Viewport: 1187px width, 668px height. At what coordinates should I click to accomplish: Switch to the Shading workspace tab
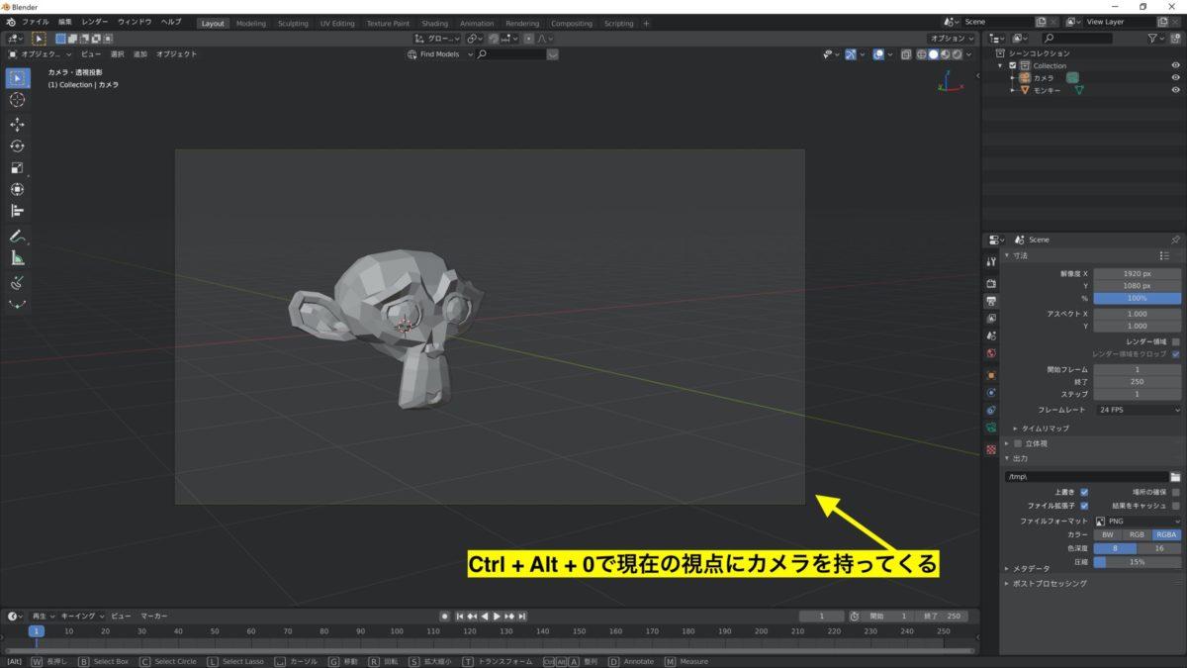point(434,23)
